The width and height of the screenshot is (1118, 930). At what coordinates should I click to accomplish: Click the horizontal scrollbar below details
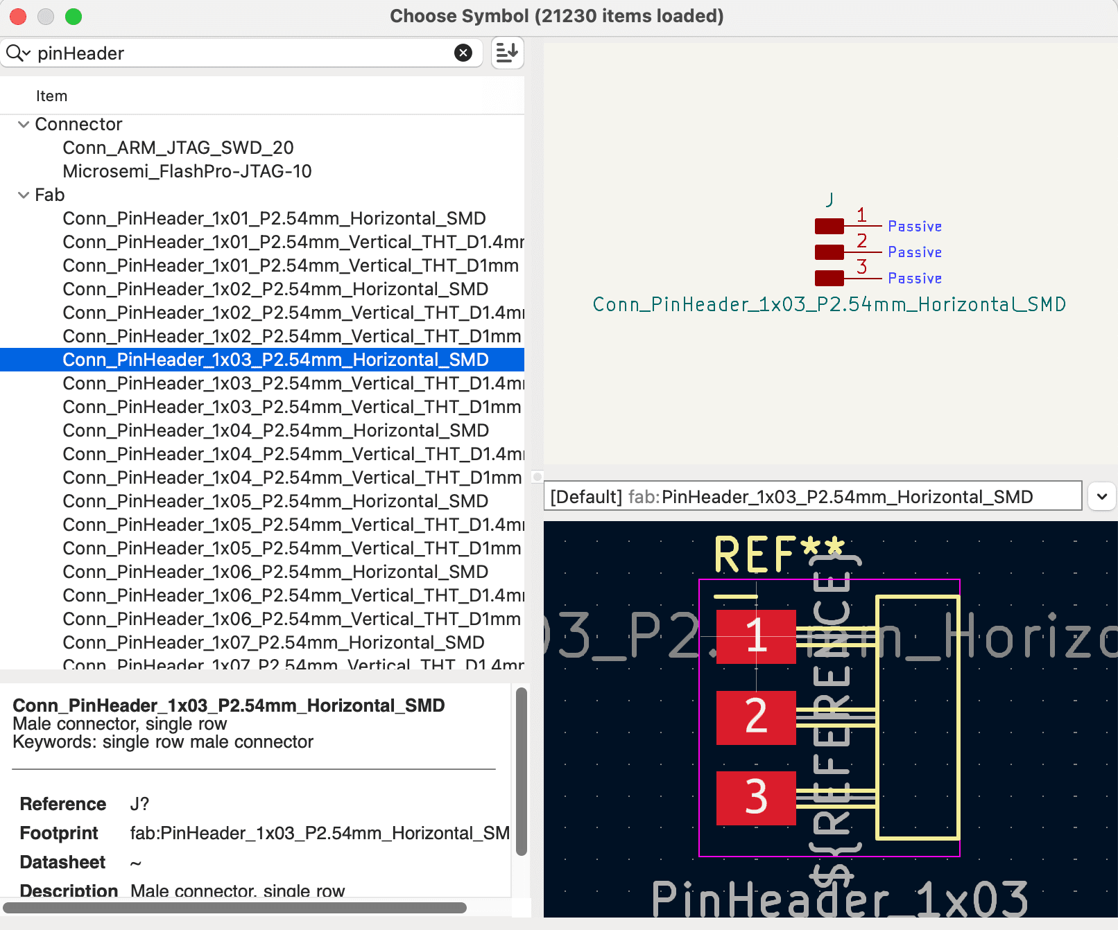[234, 907]
